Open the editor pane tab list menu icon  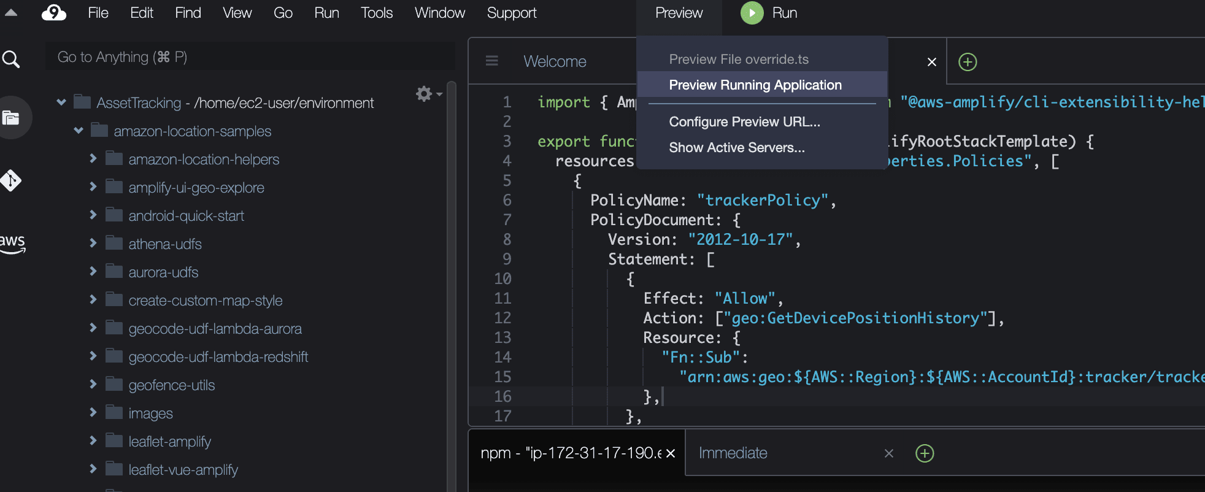(492, 61)
